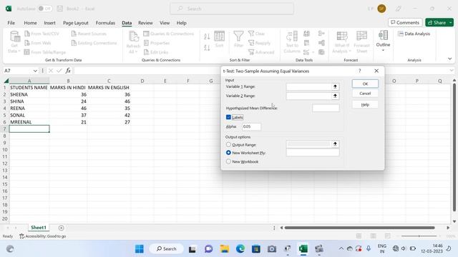This screenshot has width=458, height=257.
Task: Click Accessibility: Good to go status
Action: (43, 236)
